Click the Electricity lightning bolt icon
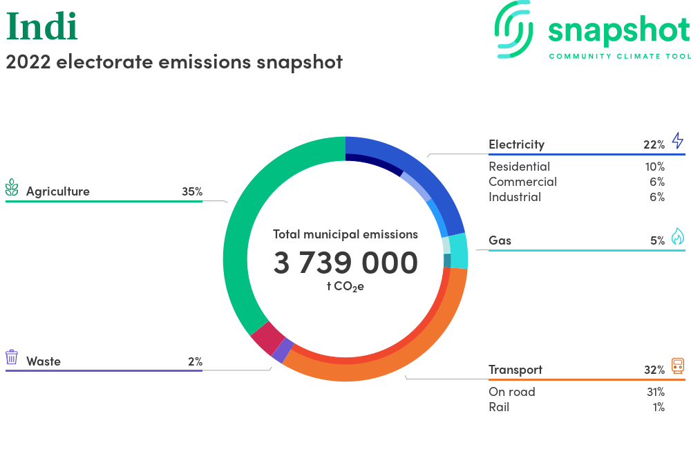 pos(677,140)
